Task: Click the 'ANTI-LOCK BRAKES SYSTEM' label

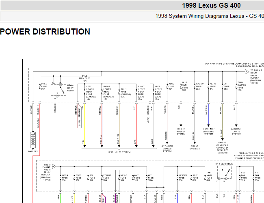Action: click(x=167, y=149)
